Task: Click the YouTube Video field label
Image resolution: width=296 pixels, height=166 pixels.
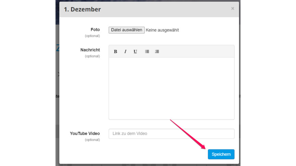Action: point(85,134)
